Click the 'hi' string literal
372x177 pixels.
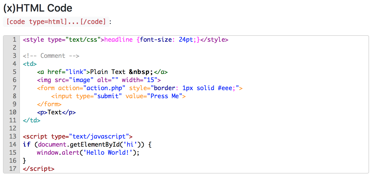130,145
